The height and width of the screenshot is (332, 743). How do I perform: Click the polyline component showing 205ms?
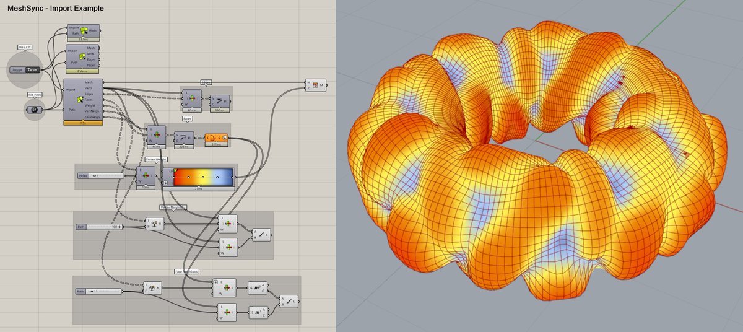183,137
